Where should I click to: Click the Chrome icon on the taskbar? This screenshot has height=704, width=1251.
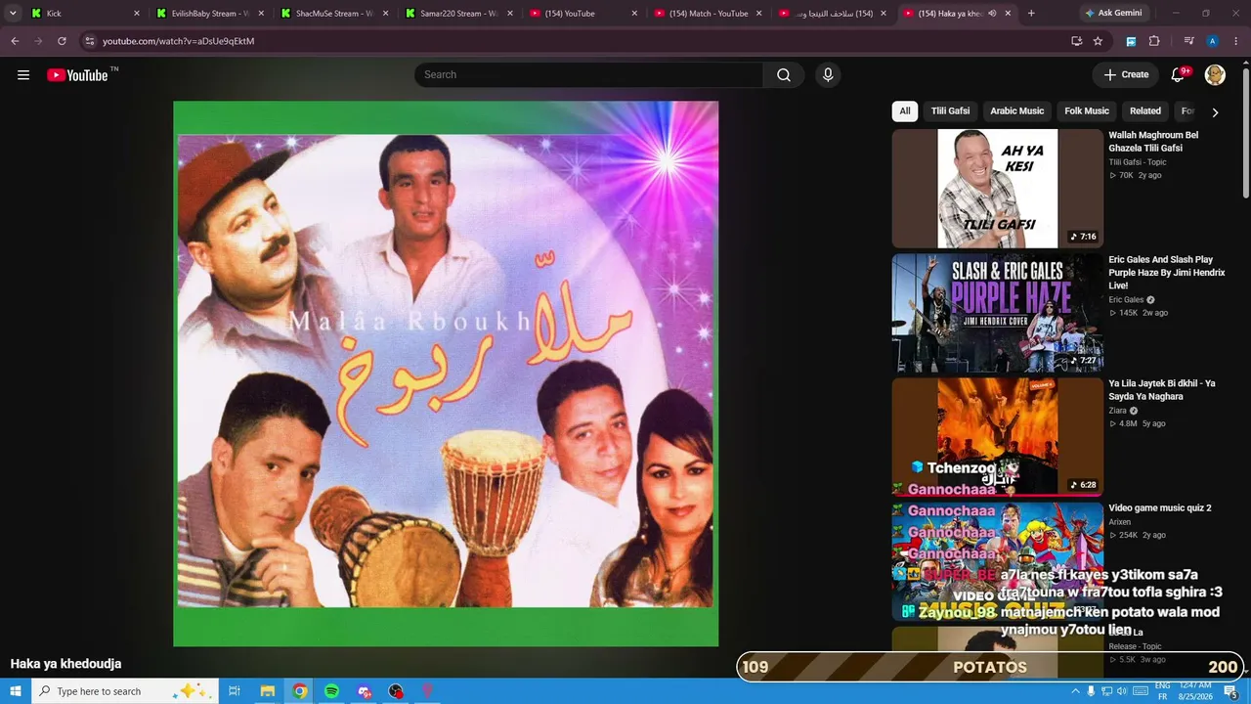click(300, 691)
